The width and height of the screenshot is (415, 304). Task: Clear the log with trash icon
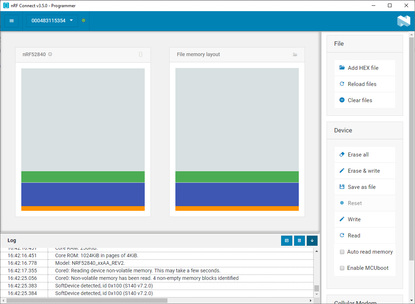pyautogui.click(x=299, y=240)
